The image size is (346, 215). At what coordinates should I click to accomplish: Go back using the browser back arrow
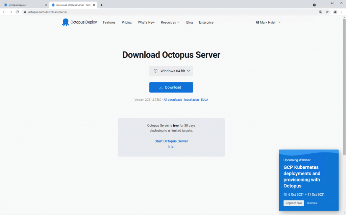[x=4, y=12]
